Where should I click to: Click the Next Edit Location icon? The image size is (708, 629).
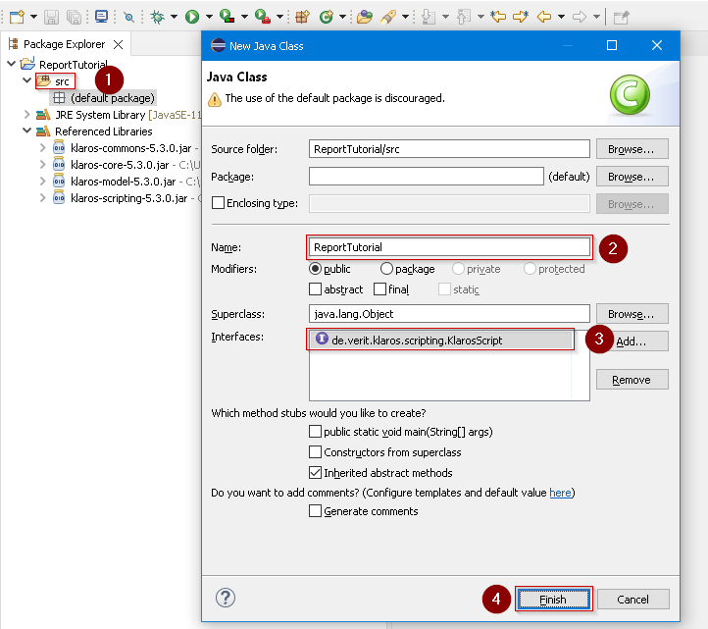pos(521,17)
